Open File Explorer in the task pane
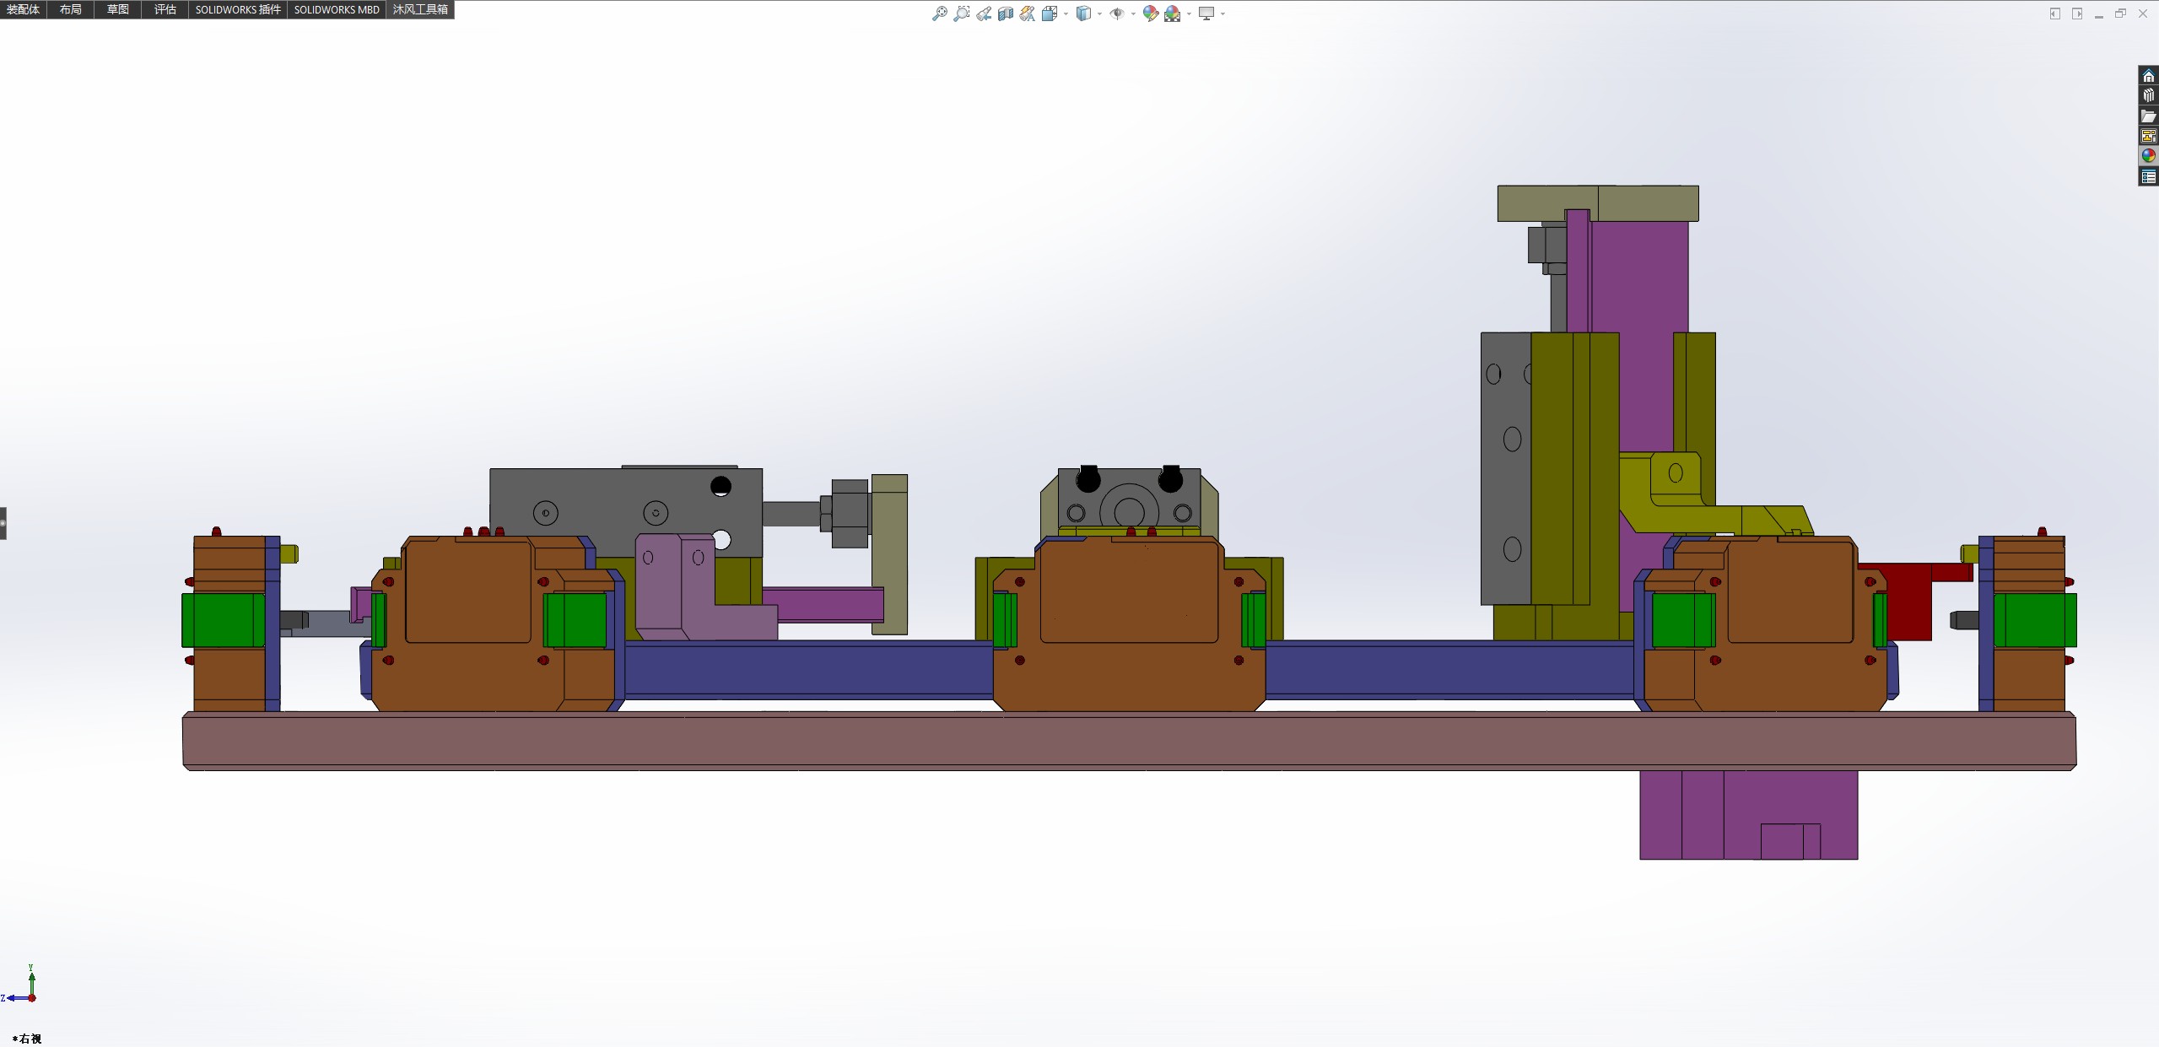Screen dimensions: 2159x1047 click(x=2148, y=116)
